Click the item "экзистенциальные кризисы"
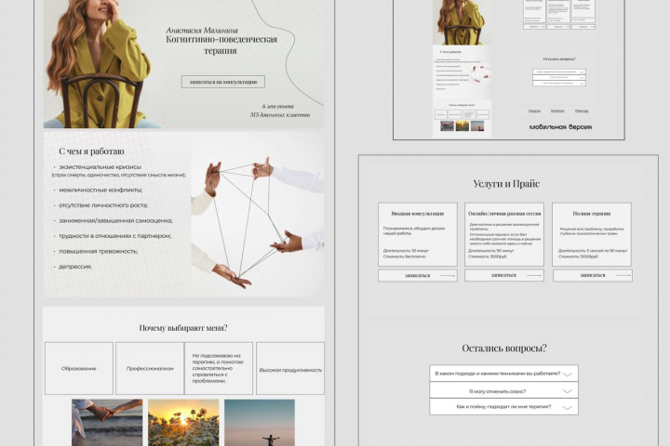The width and height of the screenshot is (670, 446). pyautogui.click(x=100, y=167)
